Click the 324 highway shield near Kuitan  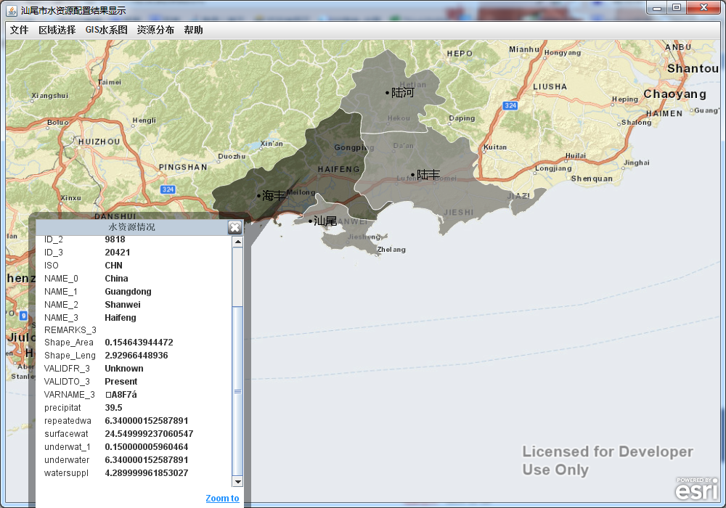[510, 106]
